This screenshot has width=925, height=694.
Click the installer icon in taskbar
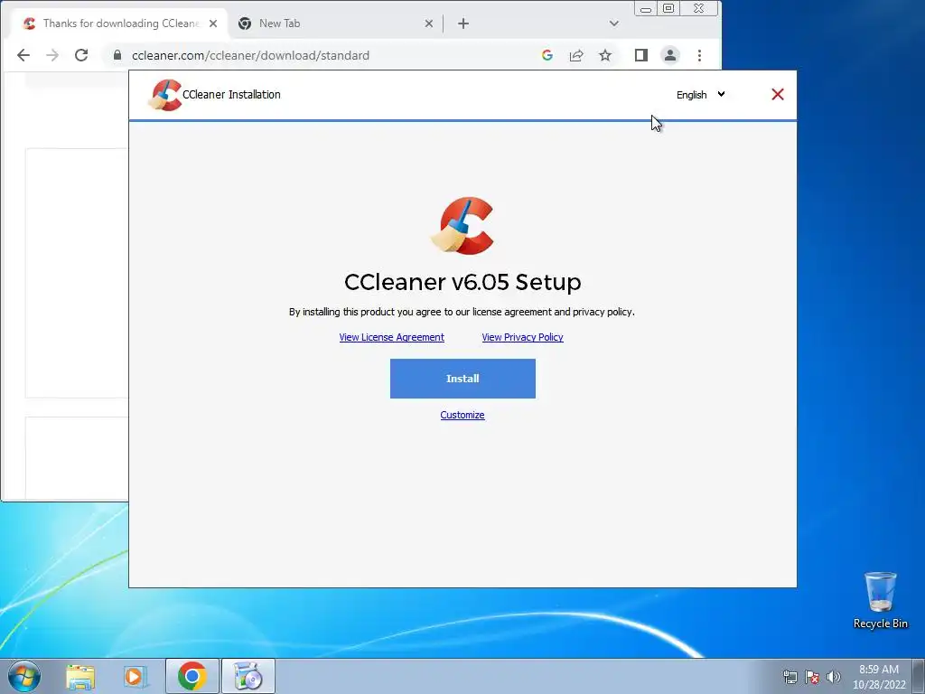click(248, 676)
